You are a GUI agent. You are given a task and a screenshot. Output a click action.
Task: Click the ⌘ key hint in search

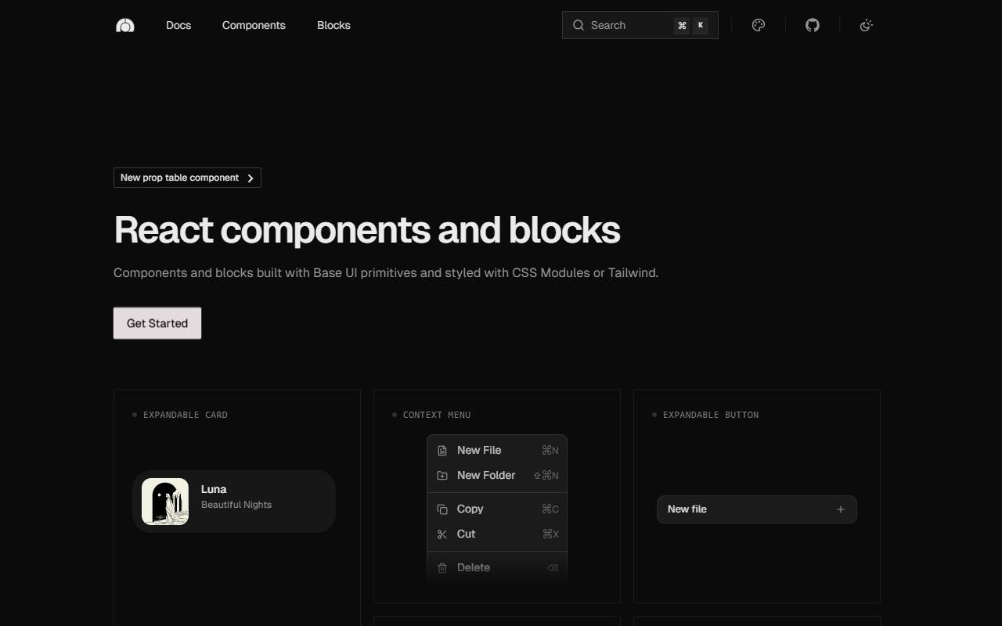click(x=682, y=25)
